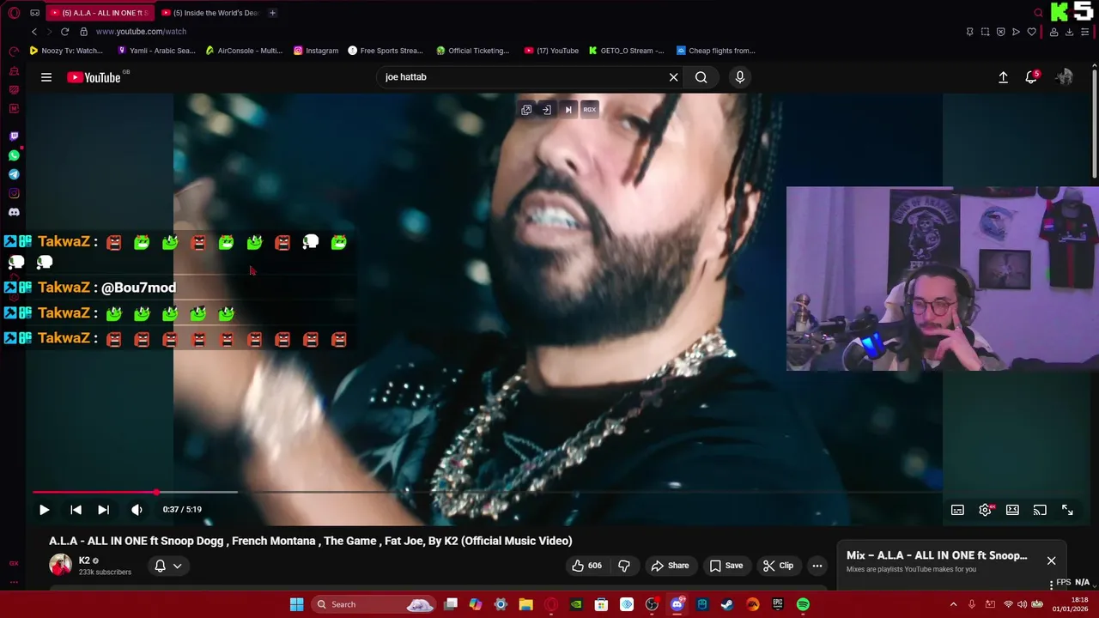The image size is (1099, 618).
Task: Click the overlay next-track icon on video
Action: tap(568, 110)
